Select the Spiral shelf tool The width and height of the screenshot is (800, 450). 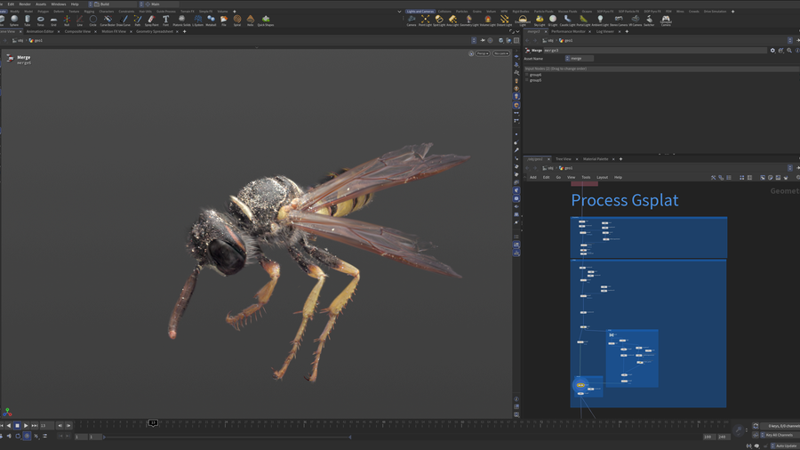coord(237,20)
